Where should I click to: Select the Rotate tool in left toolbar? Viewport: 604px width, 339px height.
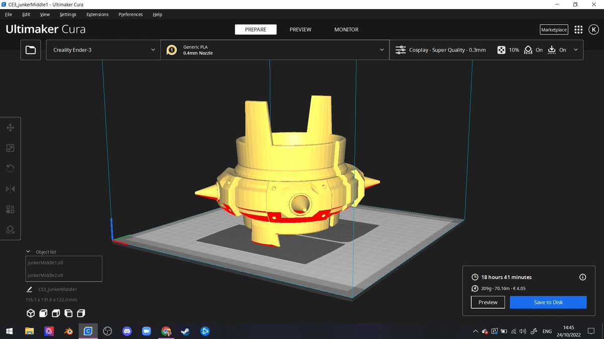click(10, 168)
